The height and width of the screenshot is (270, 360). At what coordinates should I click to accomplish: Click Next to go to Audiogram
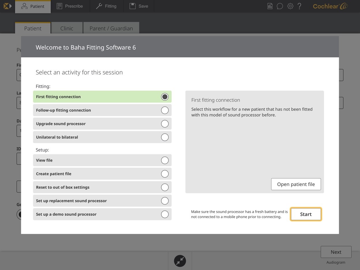(336, 252)
